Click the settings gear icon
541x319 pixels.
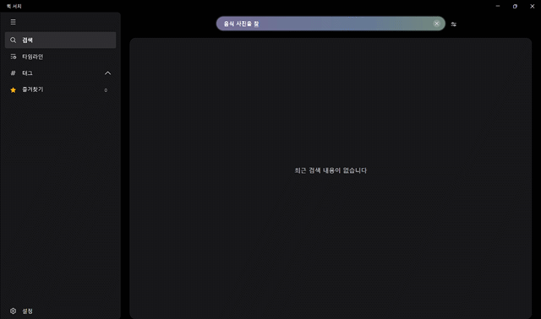(x=14, y=311)
